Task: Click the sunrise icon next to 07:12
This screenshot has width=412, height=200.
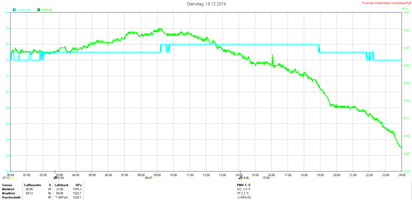Action: click(x=12, y=178)
